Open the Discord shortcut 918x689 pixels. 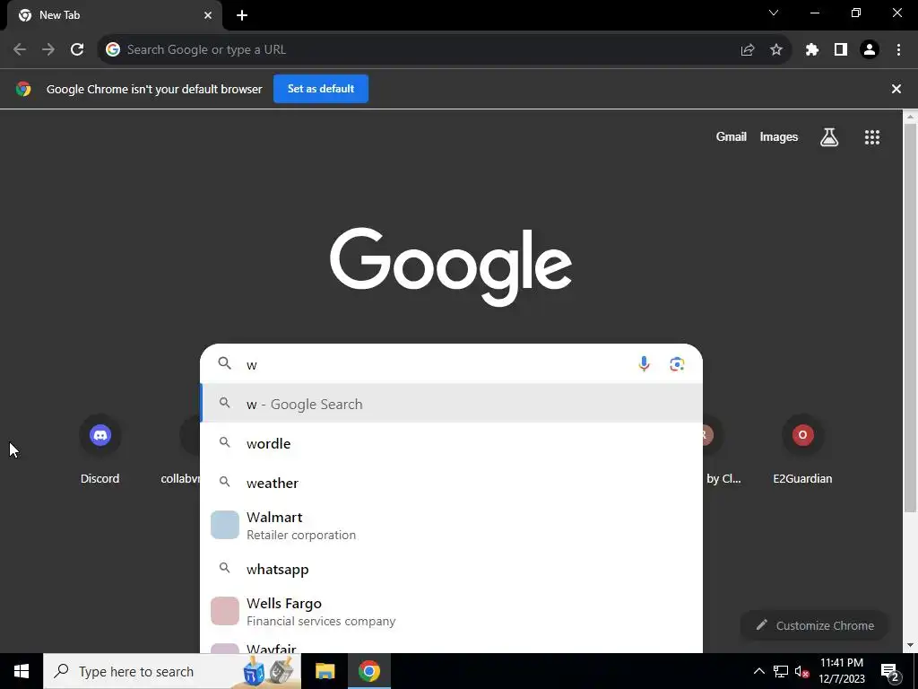pyautogui.click(x=100, y=450)
